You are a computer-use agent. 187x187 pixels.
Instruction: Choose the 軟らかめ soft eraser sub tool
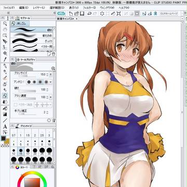[32, 35]
